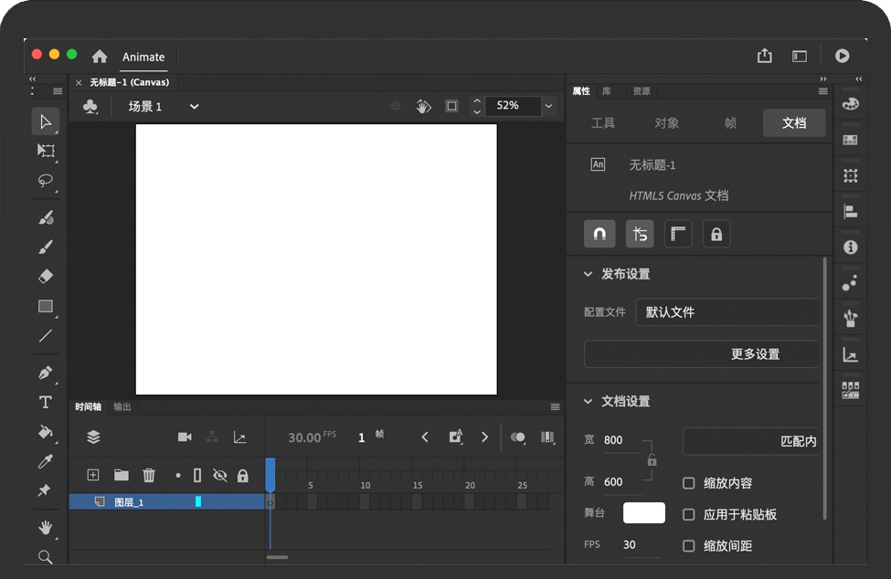Open the 52% zoom level dropdown
This screenshot has height=579, width=891.
point(548,106)
